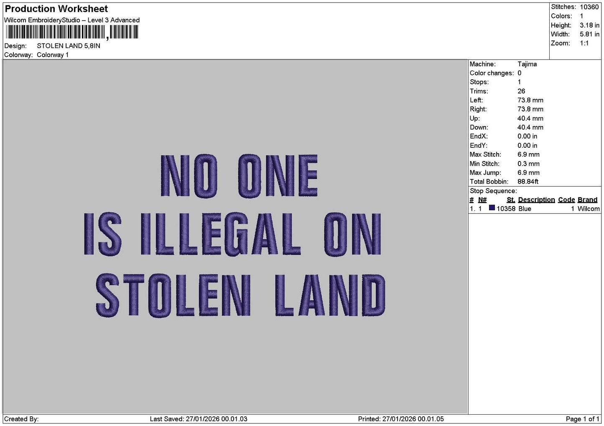Click stitch count 10358 in stop sequence
Screen dimensions: 604x426
tap(506, 209)
